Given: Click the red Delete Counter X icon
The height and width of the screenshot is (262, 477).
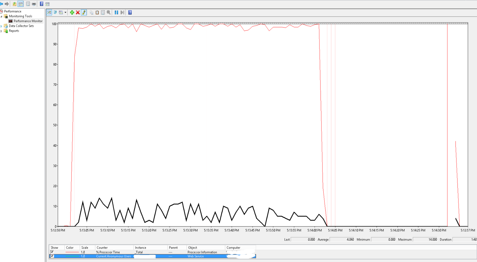Looking at the screenshot, I should click(x=78, y=12).
